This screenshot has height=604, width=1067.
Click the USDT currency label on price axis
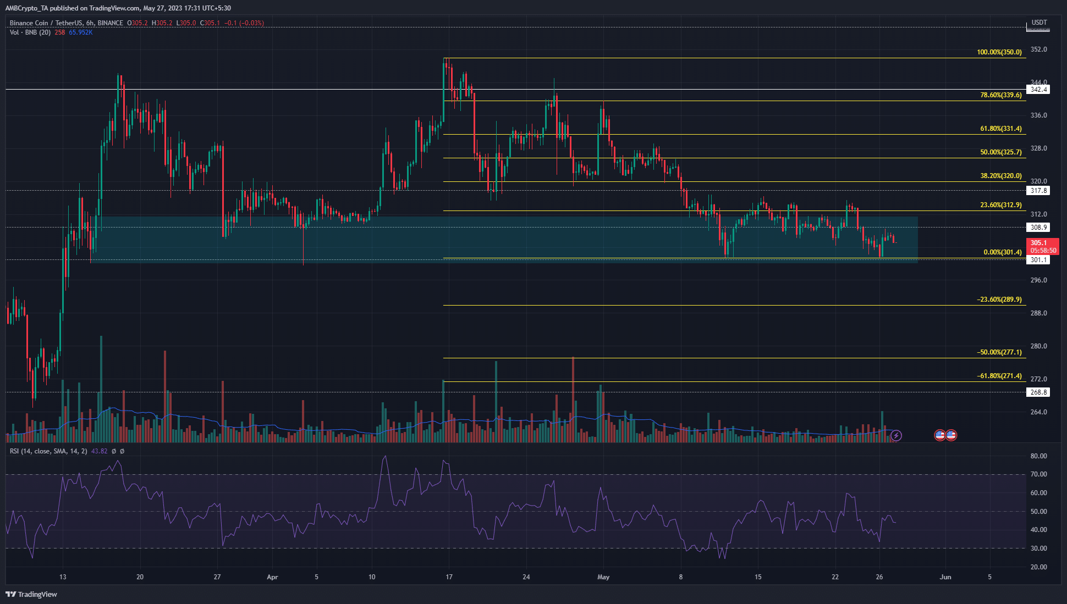pos(1039,23)
